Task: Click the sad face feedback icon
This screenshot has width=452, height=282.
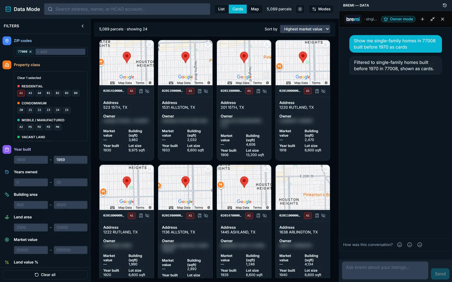Action: pyautogui.click(x=420, y=245)
